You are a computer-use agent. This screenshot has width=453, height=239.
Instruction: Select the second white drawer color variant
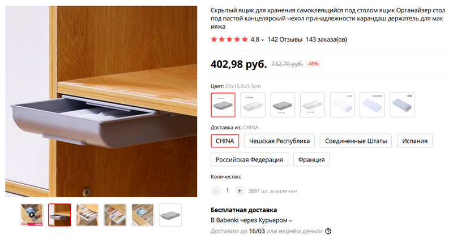tap(253, 105)
